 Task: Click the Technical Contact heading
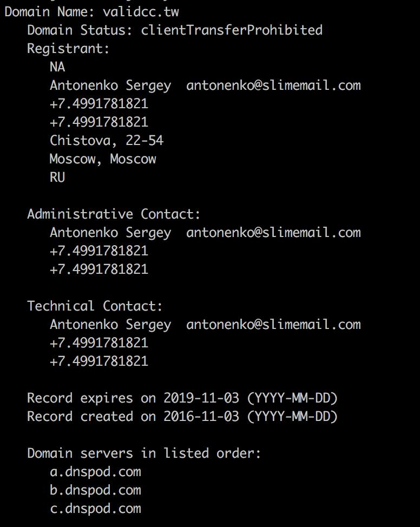(x=95, y=306)
